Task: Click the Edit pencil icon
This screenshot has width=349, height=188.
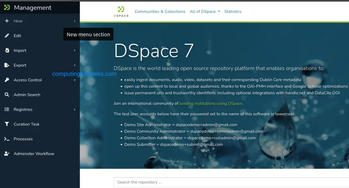Action: click(x=7, y=36)
